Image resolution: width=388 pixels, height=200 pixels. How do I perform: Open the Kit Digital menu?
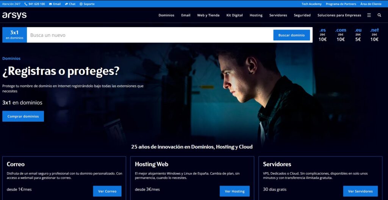click(234, 15)
